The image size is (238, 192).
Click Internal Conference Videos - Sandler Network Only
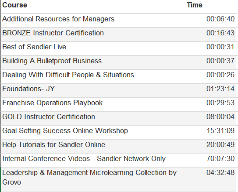pos(84,158)
